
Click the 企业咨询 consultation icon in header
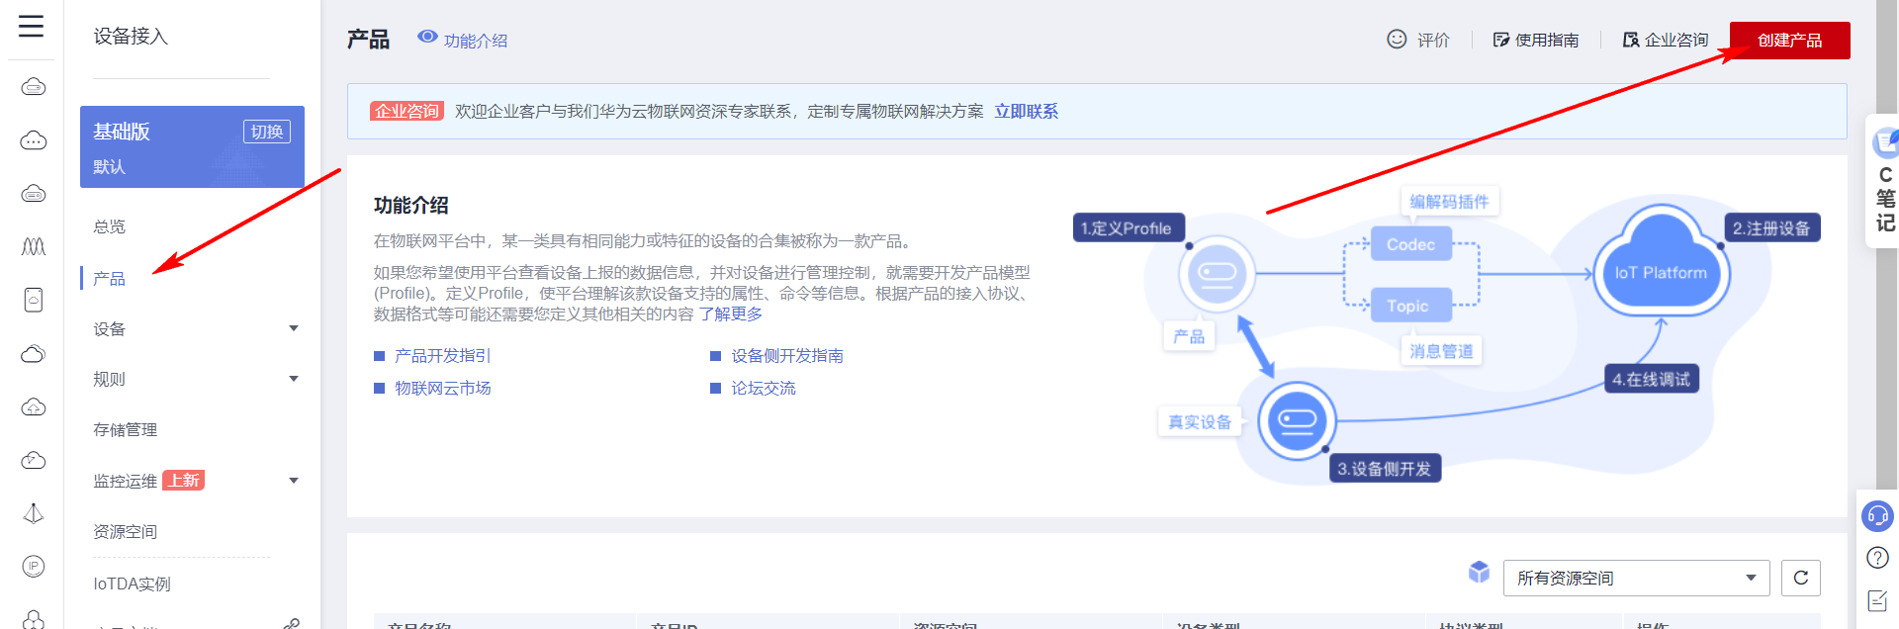tap(1631, 40)
